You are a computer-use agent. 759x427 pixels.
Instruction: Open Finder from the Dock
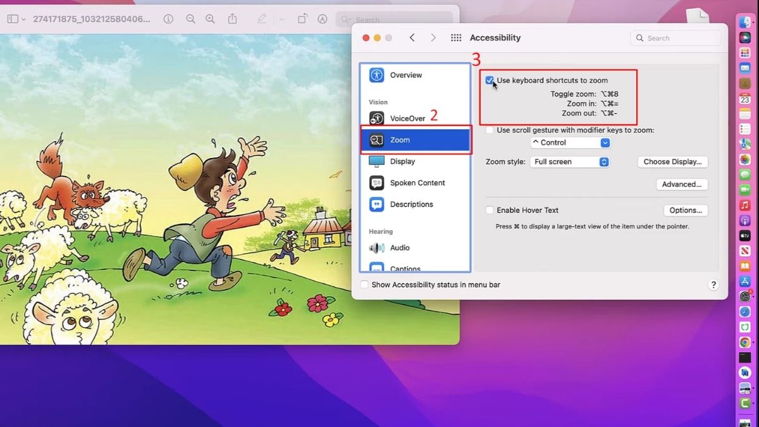click(745, 22)
